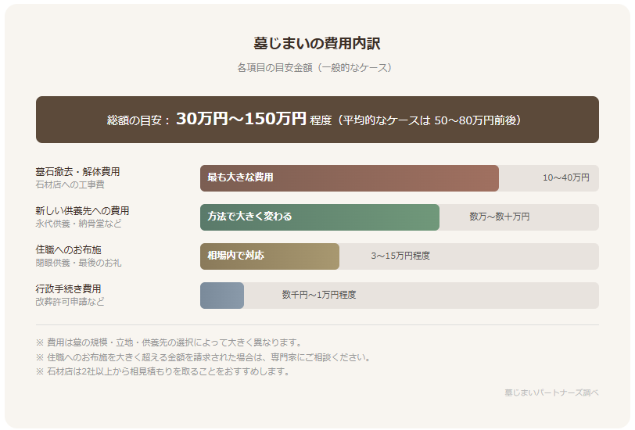This screenshot has width=635, height=430.
Task: Click the brown 最も大きな費用 bar
Action: [349, 178]
